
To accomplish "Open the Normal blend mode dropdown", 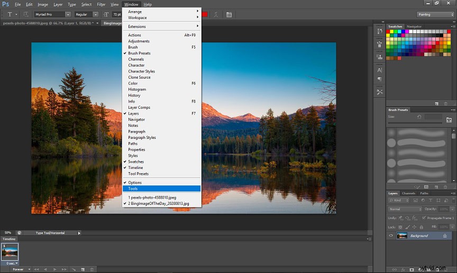I will 405,209.
